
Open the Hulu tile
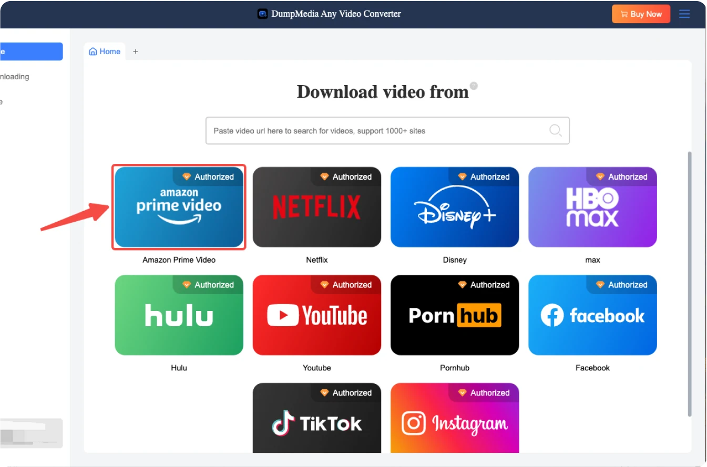179,315
